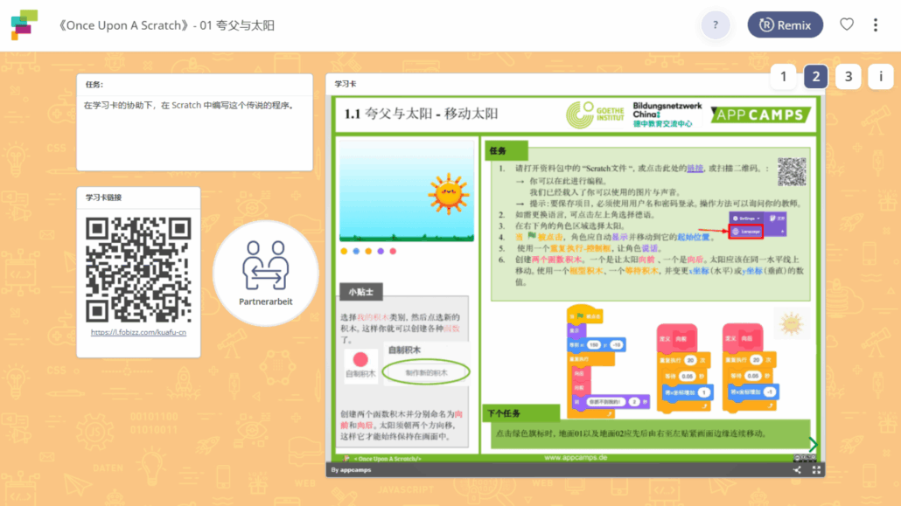Click the task description text about Scratch
Image resolution: width=901 pixels, height=506 pixels.
[x=189, y=105]
